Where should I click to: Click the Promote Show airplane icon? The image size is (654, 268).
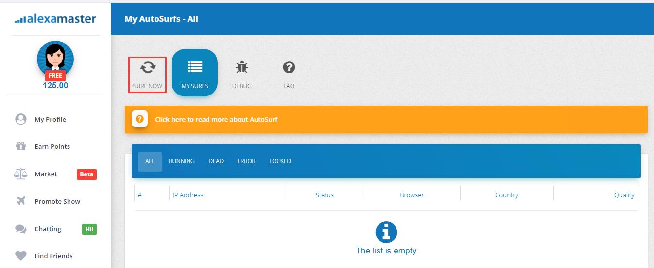[20, 201]
